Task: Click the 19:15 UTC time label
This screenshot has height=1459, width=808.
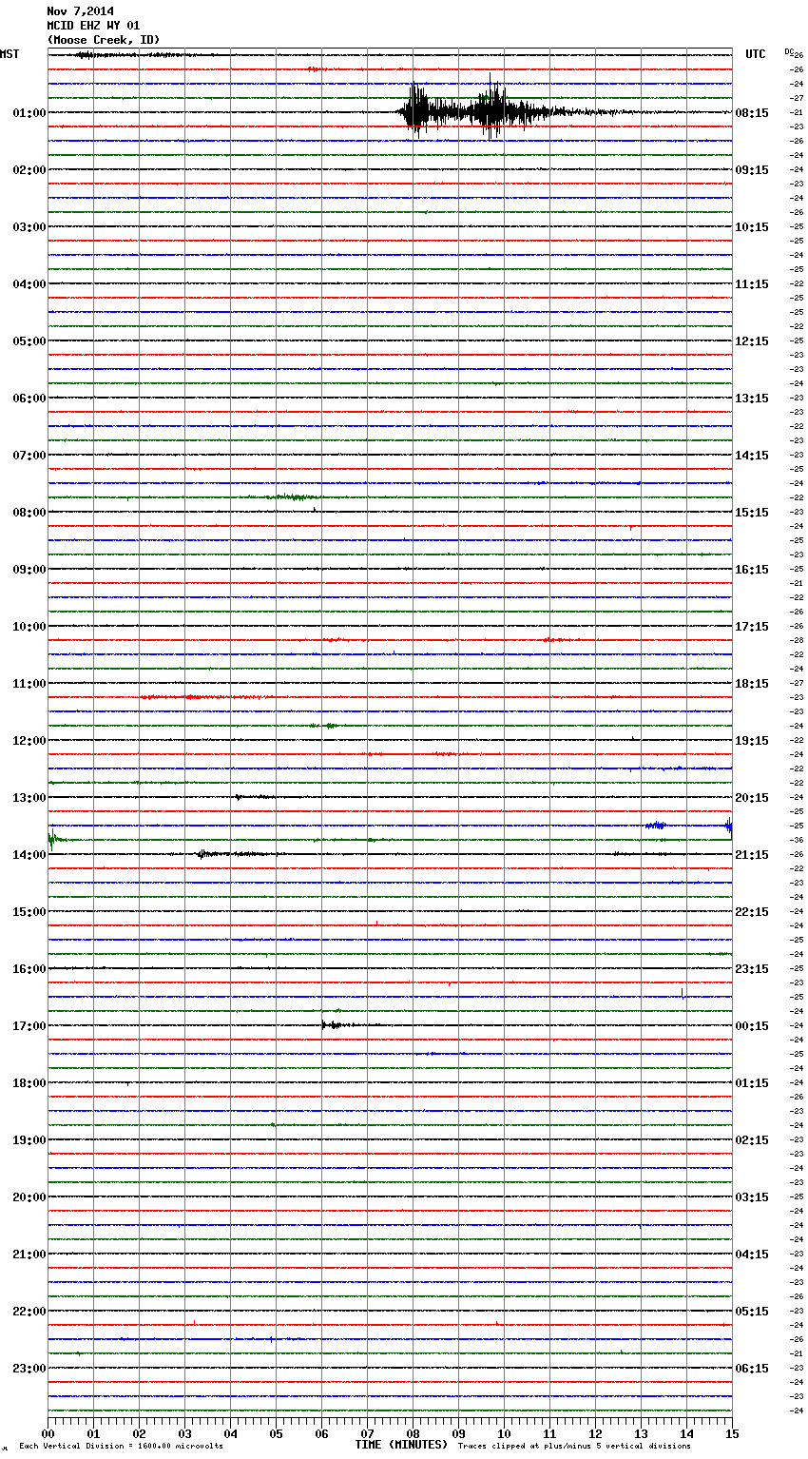Action: point(752,741)
